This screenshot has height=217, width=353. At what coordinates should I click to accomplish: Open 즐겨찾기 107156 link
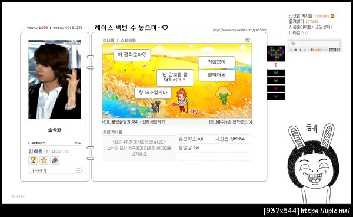pyautogui.click(x=304, y=21)
